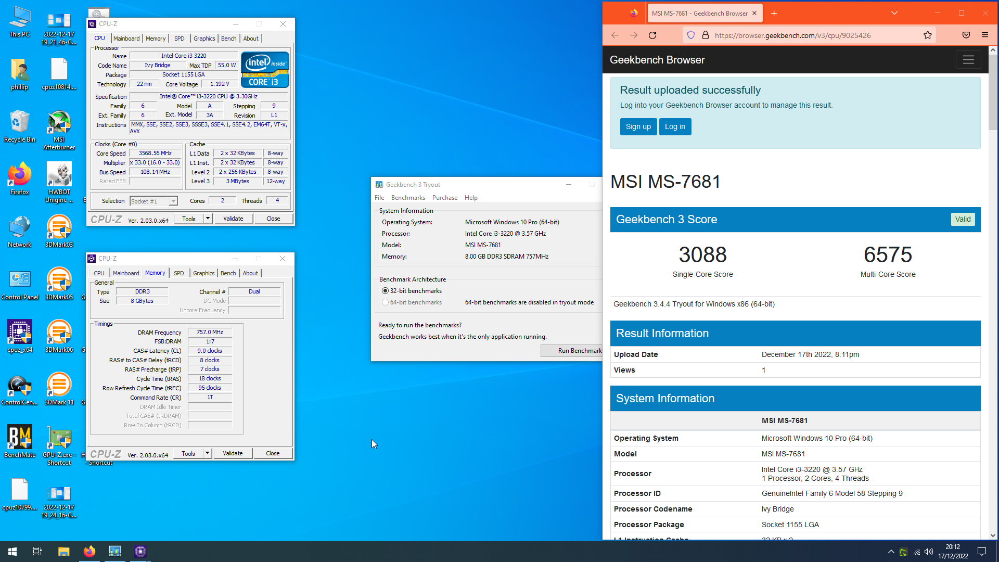Image resolution: width=999 pixels, height=562 pixels.
Task: Open Bench tab in lower CPU-Z window
Action: point(228,273)
